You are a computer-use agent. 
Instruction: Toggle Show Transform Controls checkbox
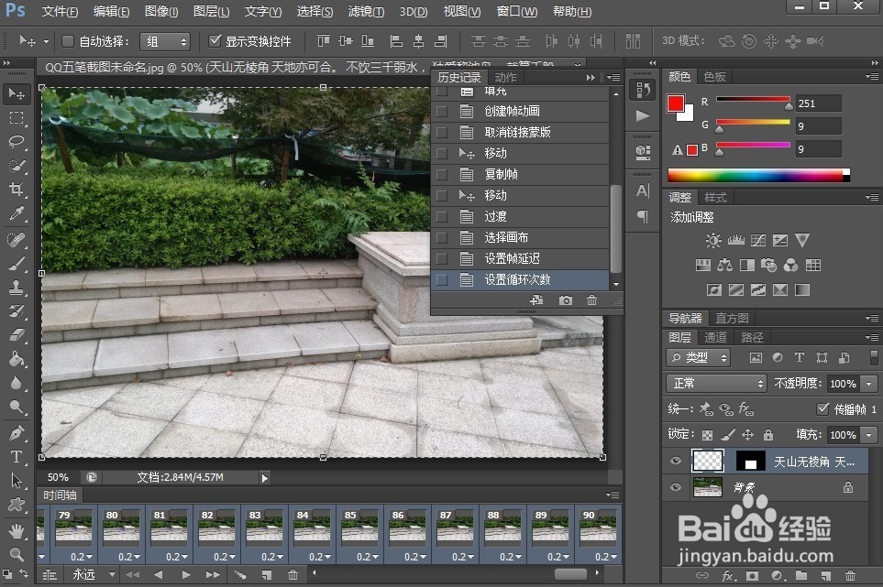(215, 41)
